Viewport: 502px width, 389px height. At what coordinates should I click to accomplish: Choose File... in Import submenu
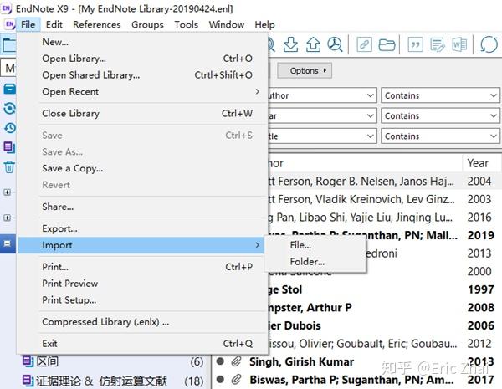[315, 245]
